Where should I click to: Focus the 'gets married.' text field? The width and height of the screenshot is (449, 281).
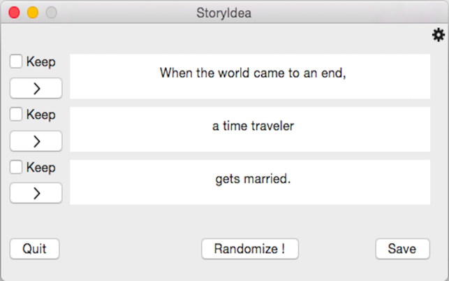pos(250,182)
